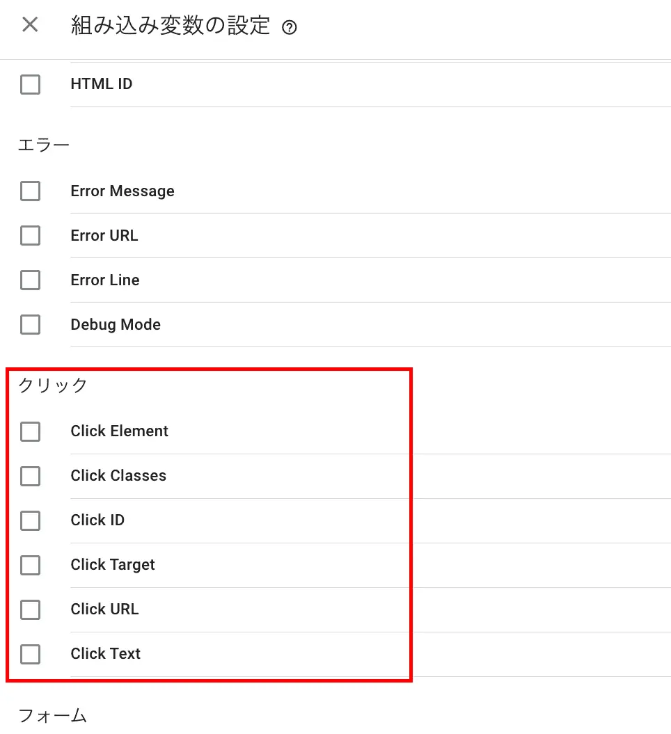Click the 'Error Message' label text

[123, 191]
